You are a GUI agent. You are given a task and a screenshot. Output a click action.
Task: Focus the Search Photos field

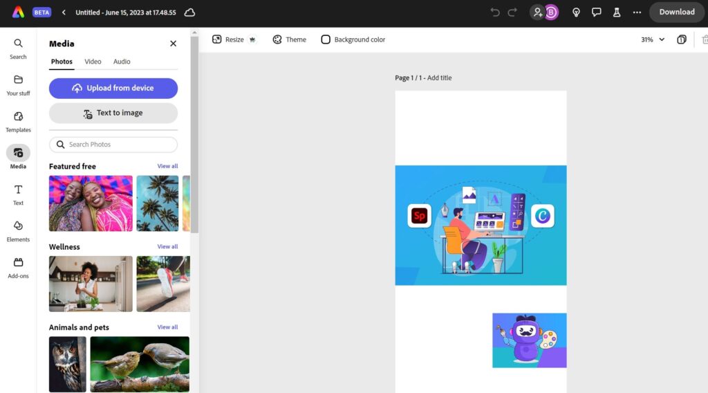(113, 145)
